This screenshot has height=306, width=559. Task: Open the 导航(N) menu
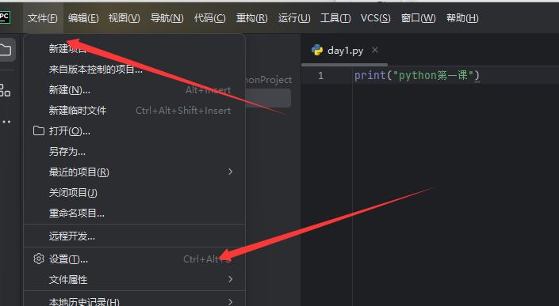[x=167, y=18]
